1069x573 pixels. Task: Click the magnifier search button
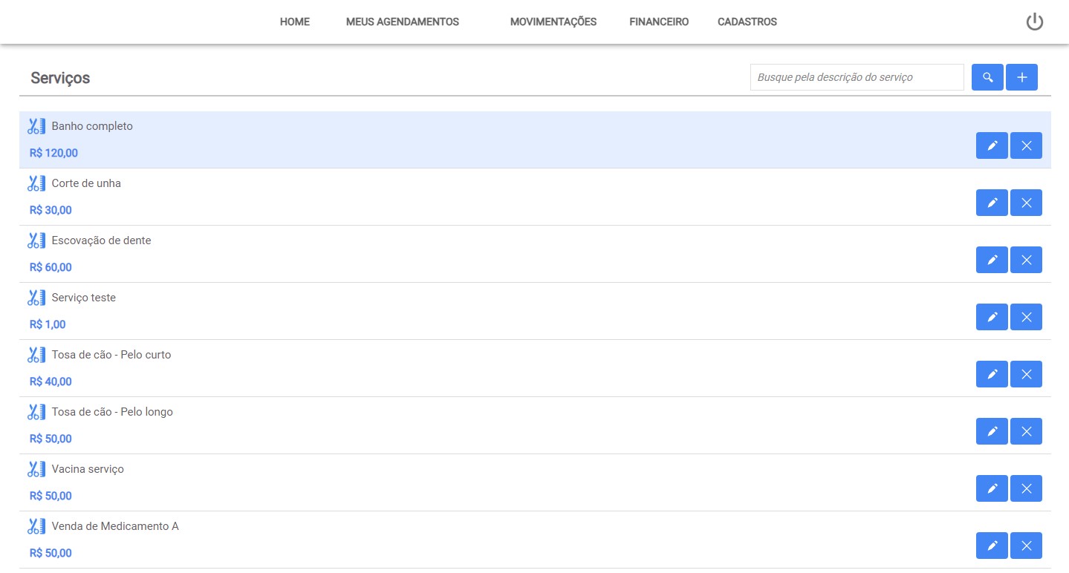pos(987,77)
